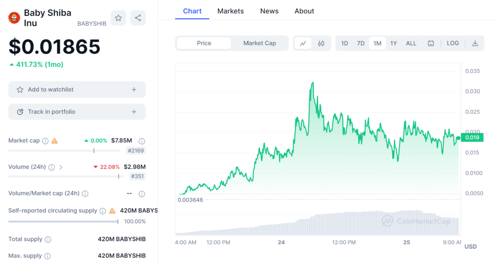Screen dimensions: 494x265
Task: Select the line chart view icon
Action: (303, 43)
